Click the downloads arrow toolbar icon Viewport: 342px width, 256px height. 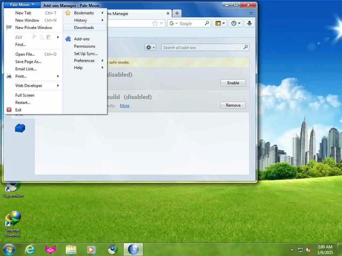click(249, 23)
